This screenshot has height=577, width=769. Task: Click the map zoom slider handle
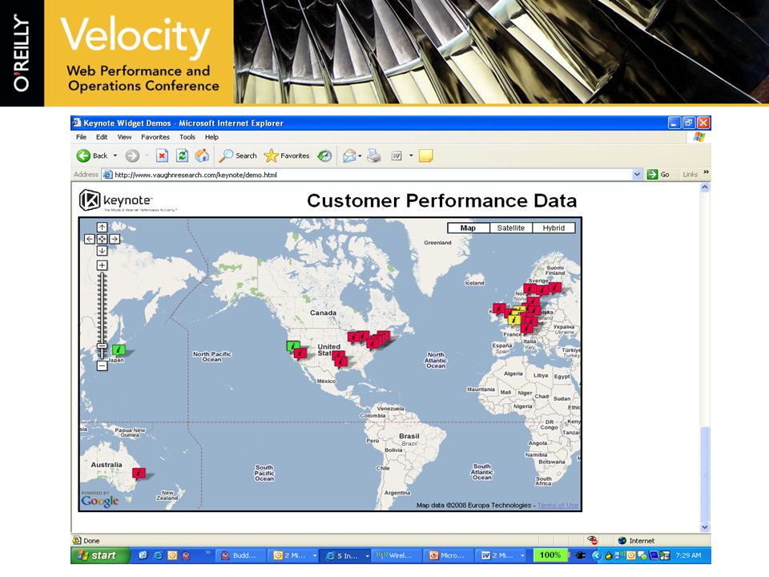(x=102, y=346)
